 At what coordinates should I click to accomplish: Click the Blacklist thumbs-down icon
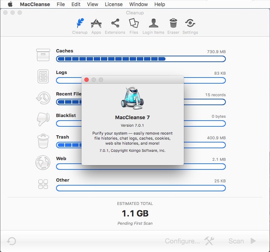click(43, 119)
